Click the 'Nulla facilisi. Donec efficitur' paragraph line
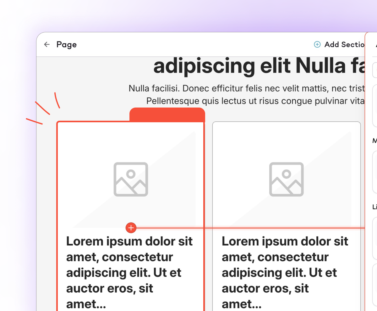Screen dimensions: 377x311 coord(247,89)
